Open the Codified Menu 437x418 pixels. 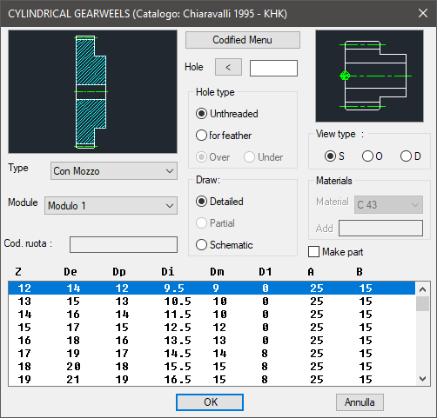click(243, 40)
